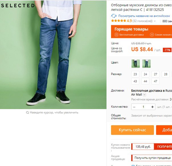This screenshot has height=166, width=172.
Task: Decrease quantity with the minus button
Action: [134, 107]
